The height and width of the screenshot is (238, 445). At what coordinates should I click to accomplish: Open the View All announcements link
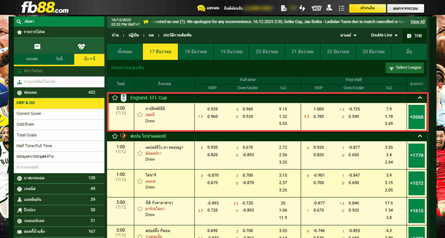418,22
